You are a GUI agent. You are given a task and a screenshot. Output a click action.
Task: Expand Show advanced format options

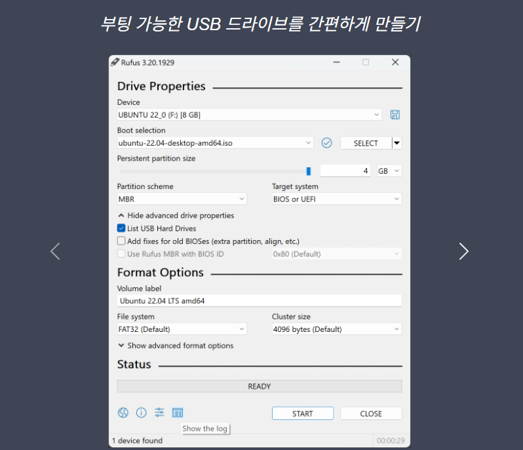(x=176, y=346)
